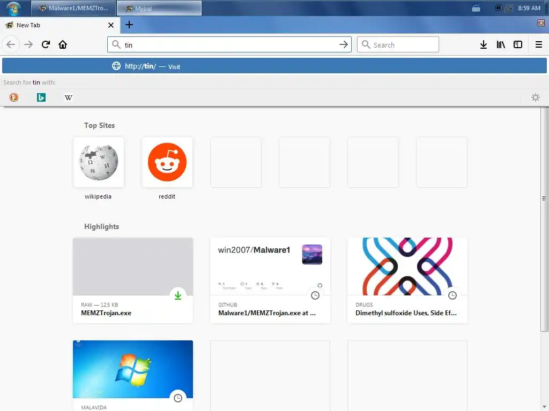Search tin with Wikipedia icon
Image resolution: width=549 pixels, height=411 pixels.
pos(69,97)
